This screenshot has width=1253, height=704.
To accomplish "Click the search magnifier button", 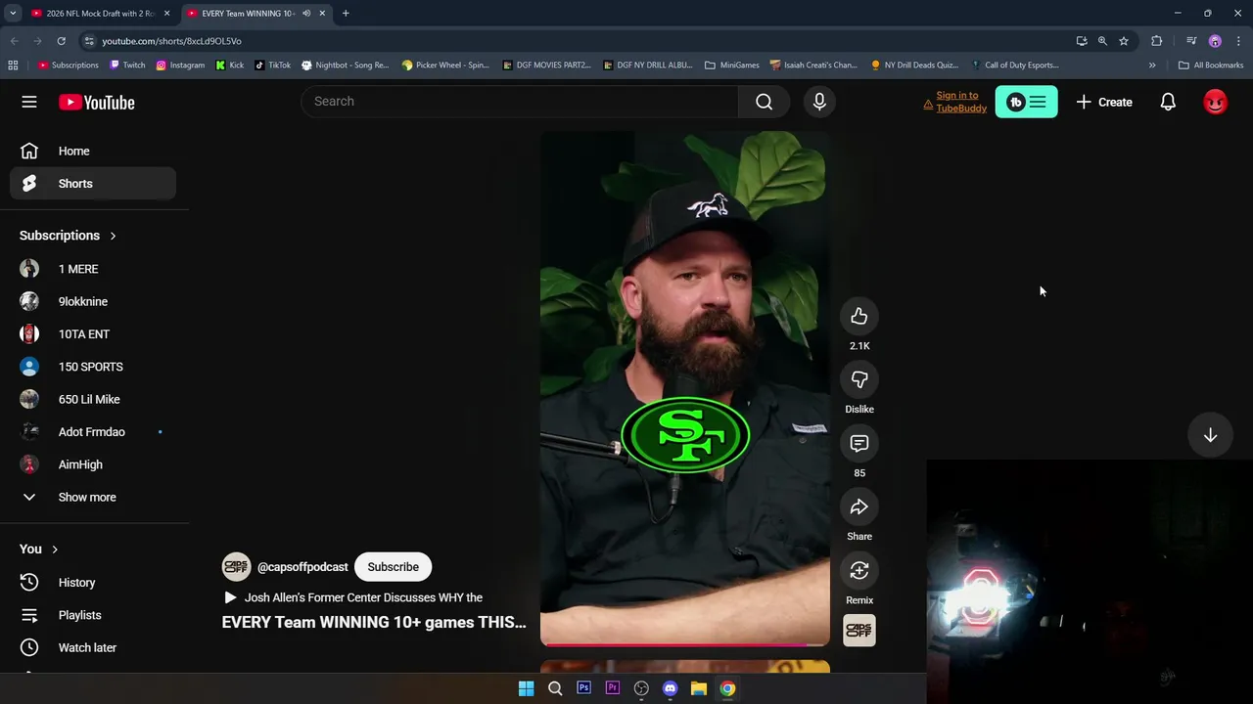I will 765,102.
